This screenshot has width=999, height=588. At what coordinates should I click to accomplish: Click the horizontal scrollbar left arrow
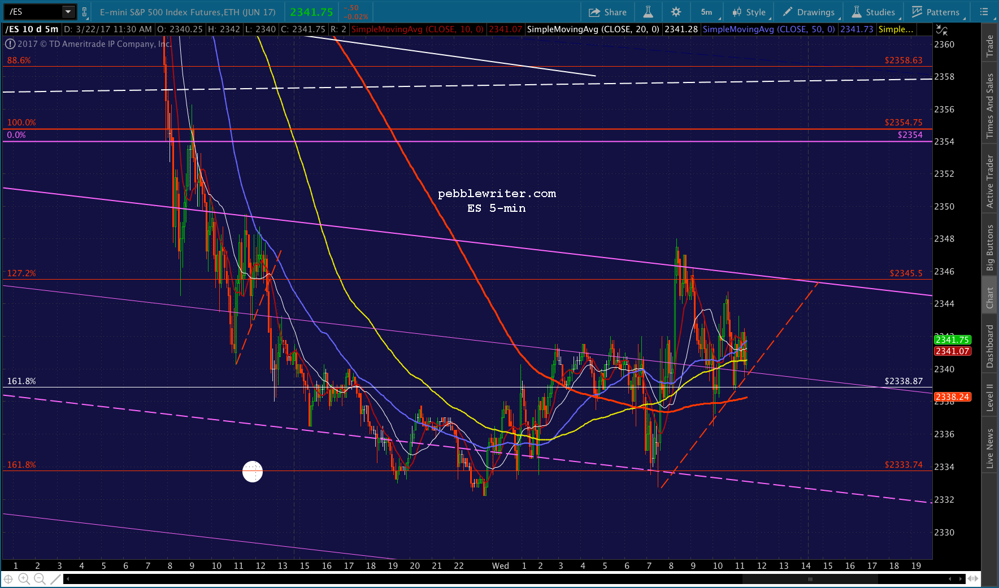click(68, 579)
